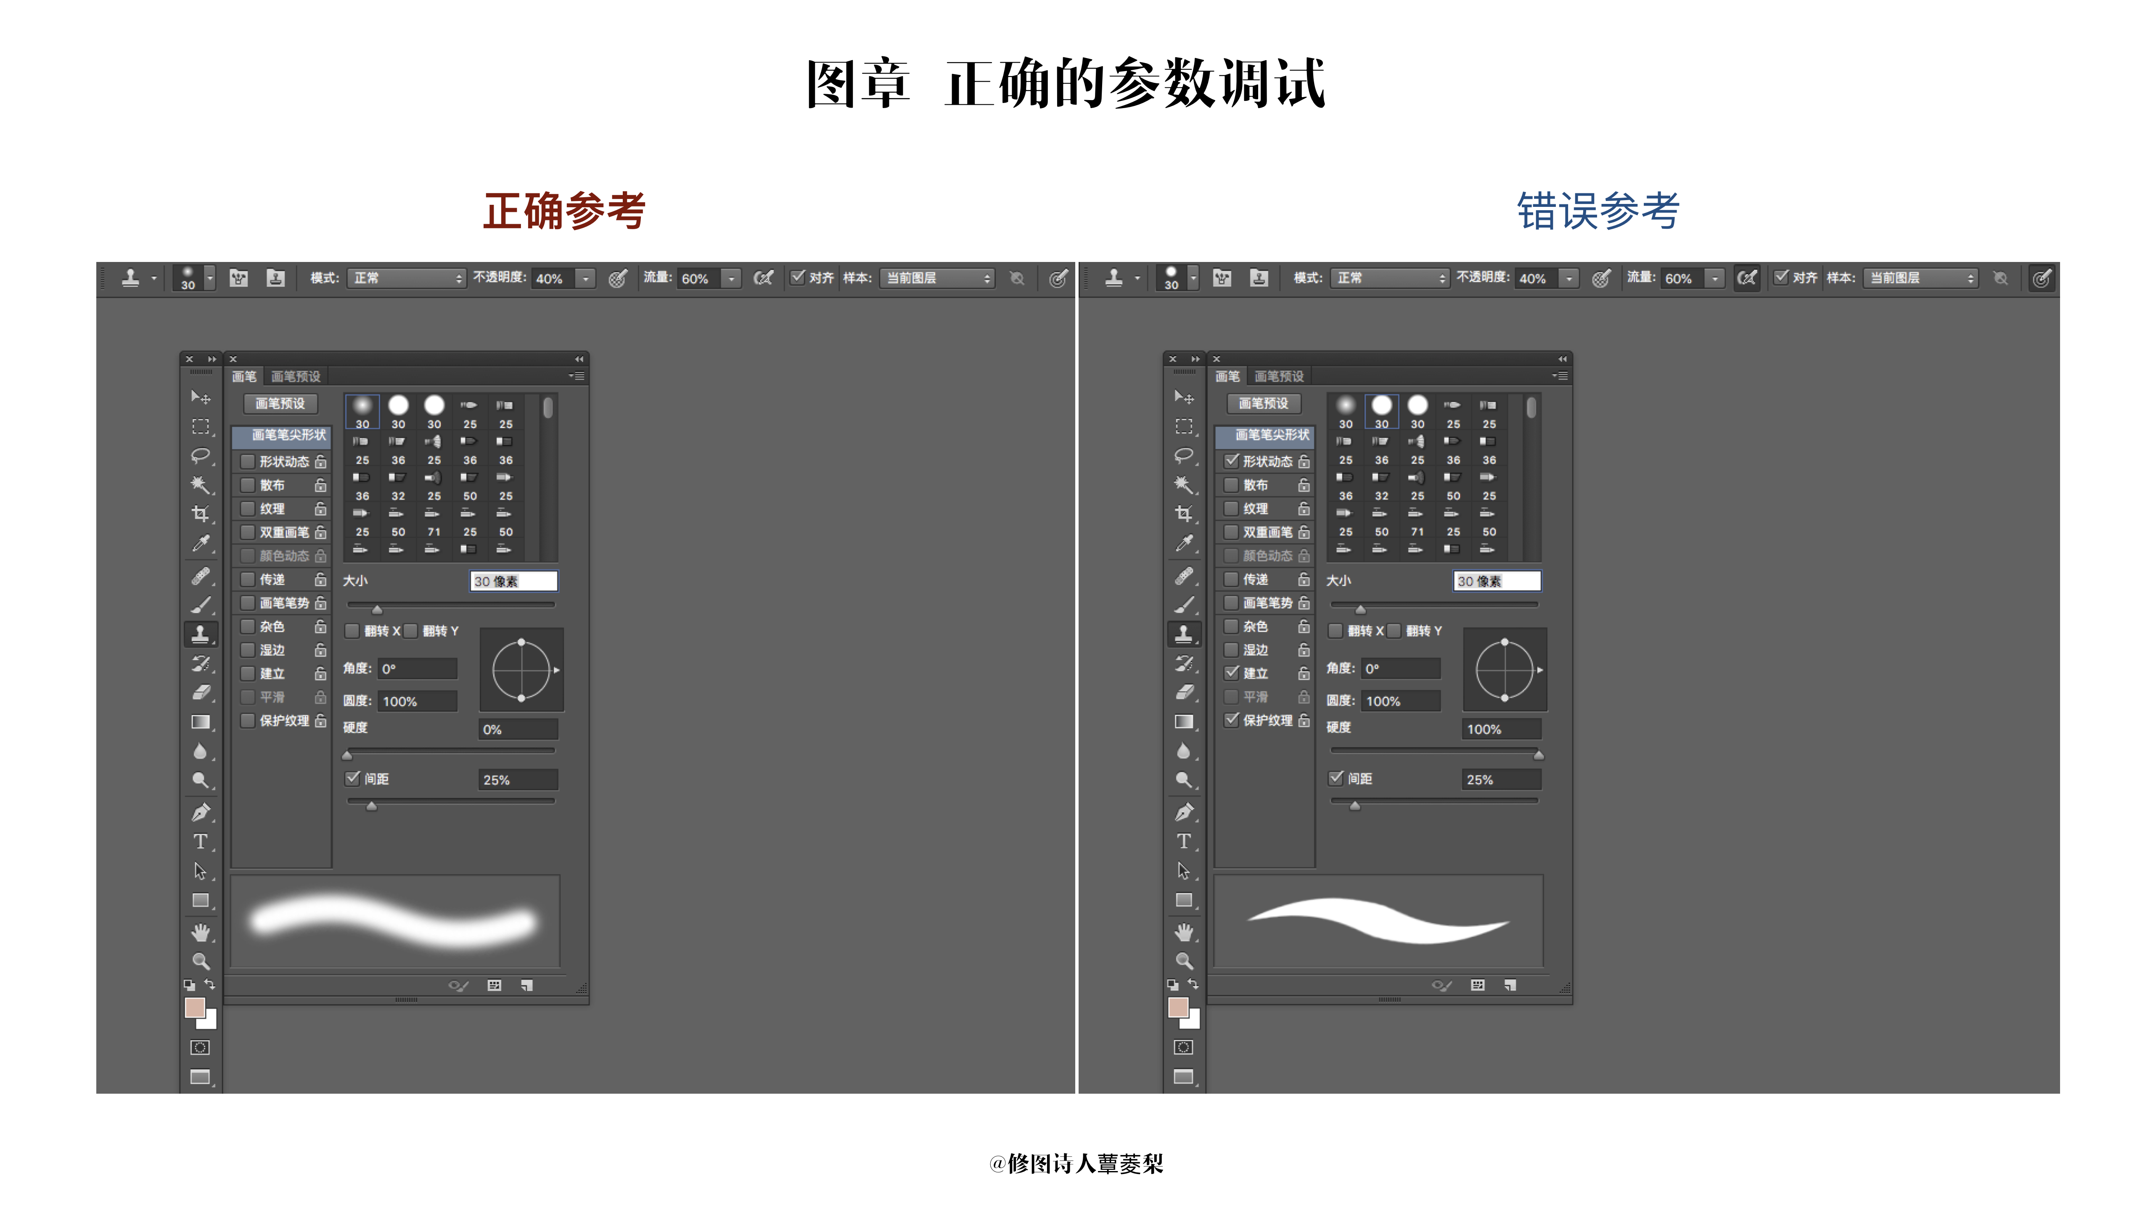Select the Eyedropper tool in the left toolbox

[x=200, y=544]
